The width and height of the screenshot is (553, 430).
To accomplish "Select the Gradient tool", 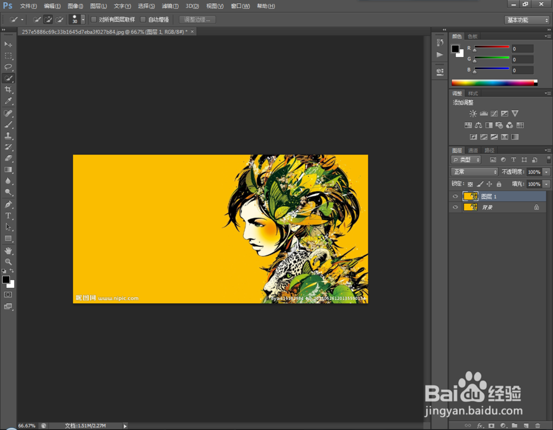I will point(8,169).
